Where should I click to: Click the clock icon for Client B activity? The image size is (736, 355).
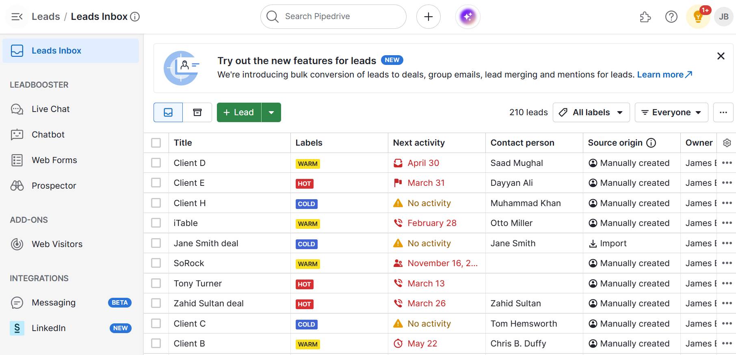pyautogui.click(x=398, y=344)
